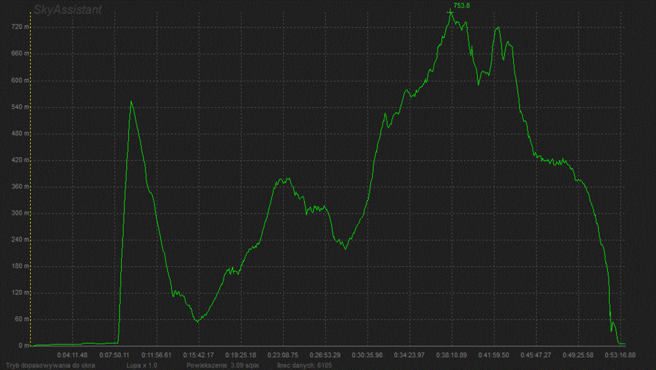Select the 0:23:08.75 time axis label
The height and width of the screenshot is (370, 656).
[282, 354]
